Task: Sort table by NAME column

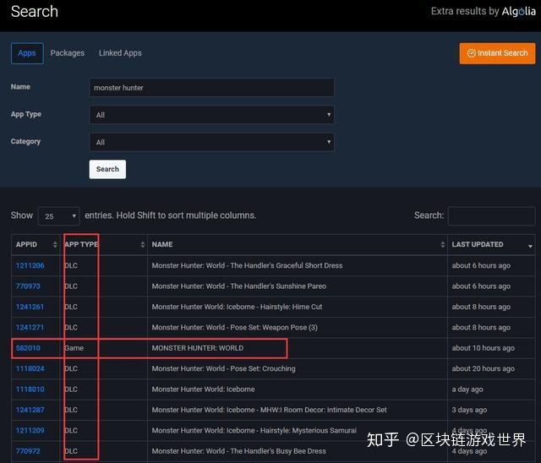Action: [297, 244]
